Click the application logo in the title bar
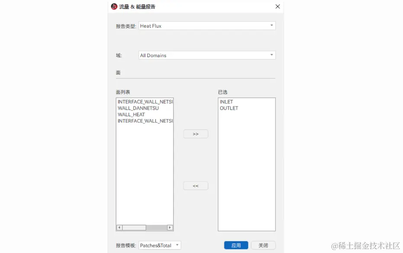Screen dimensions: 403x253 point(114,6)
